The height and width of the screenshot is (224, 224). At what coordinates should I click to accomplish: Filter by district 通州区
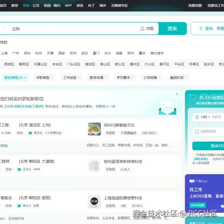click(x=135, y=64)
